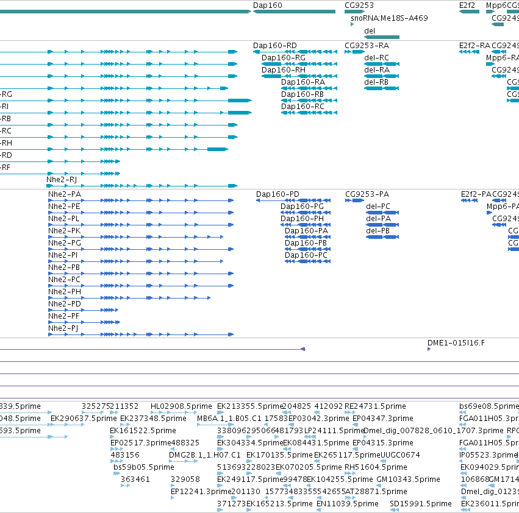Click transcript Dap160-RC
This screenshot has width=519, height=513.
tap(302, 107)
